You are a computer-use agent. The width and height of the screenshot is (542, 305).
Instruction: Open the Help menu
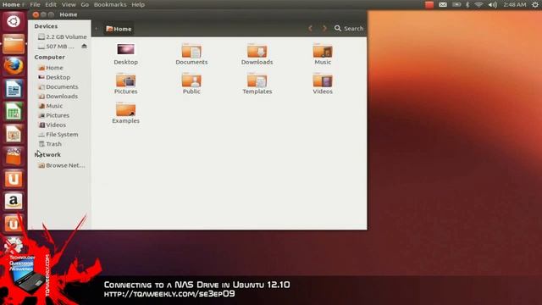138,4
